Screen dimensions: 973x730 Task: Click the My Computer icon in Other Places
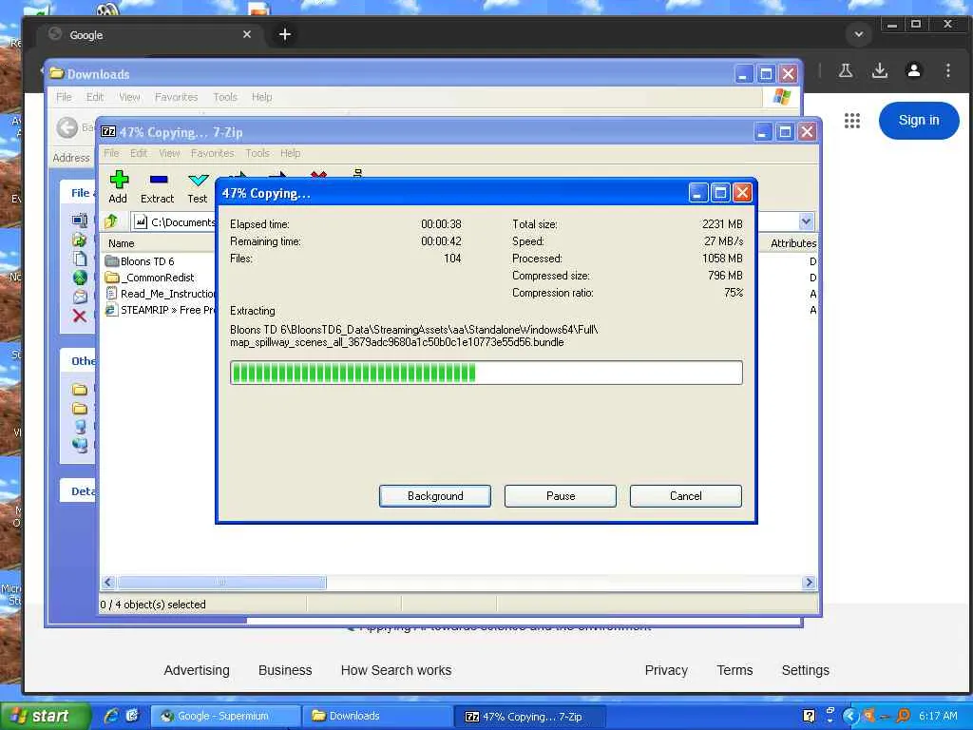(x=80, y=427)
